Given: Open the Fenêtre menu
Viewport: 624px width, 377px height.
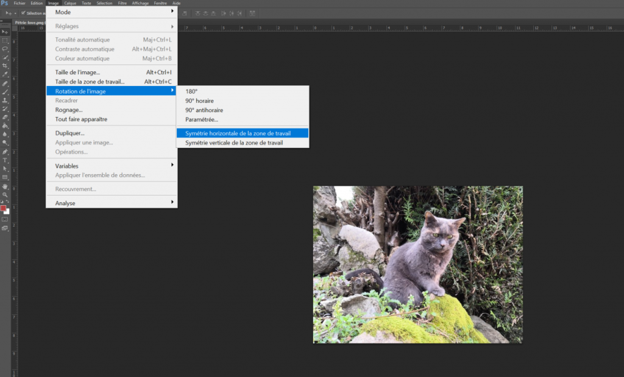Looking at the screenshot, I should click(x=160, y=3).
